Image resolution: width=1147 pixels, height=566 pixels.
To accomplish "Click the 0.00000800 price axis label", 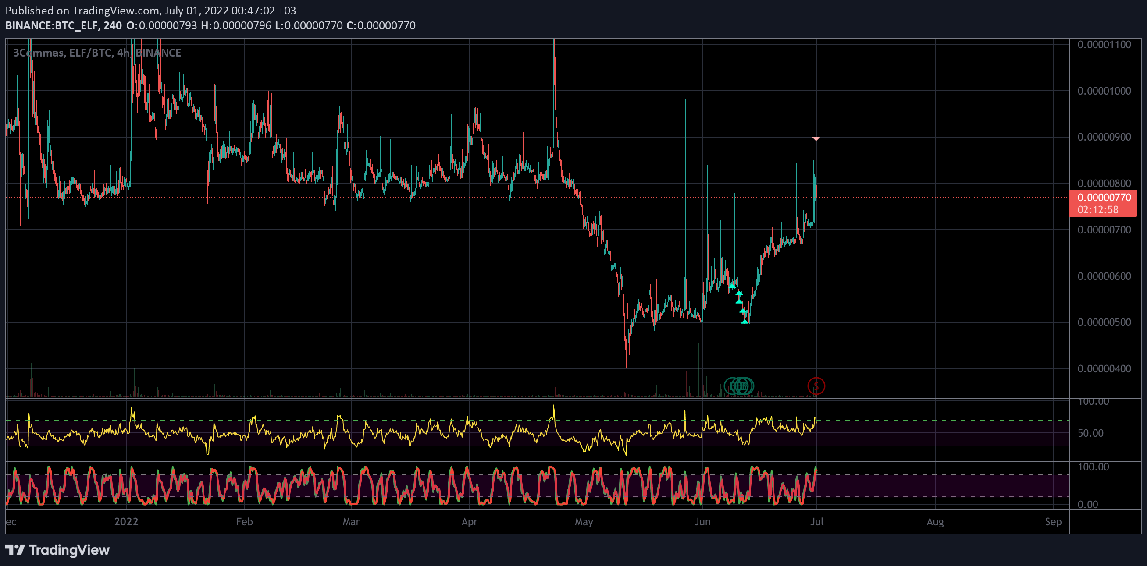I will 1104,183.
